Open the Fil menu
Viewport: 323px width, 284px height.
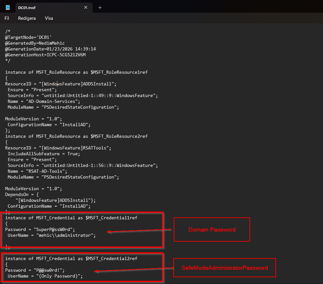pos(7,18)
